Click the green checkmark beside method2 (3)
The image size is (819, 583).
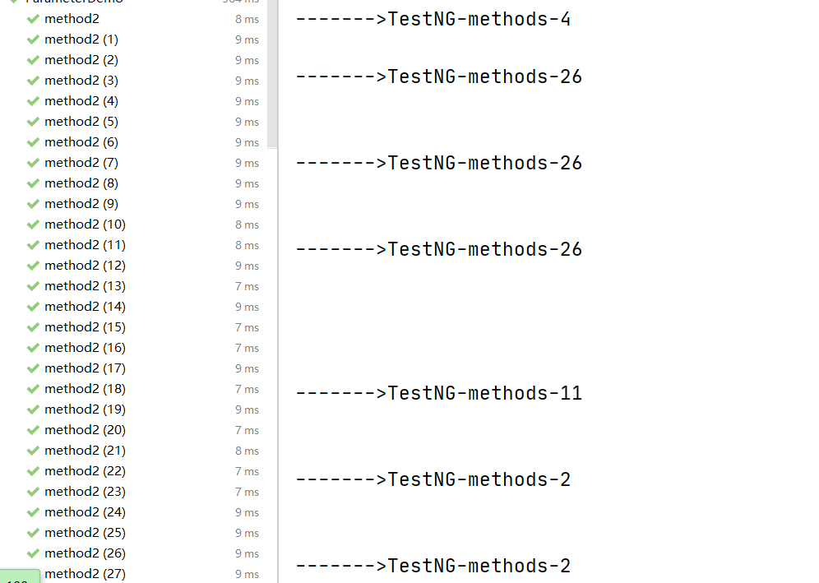(33, 81)
